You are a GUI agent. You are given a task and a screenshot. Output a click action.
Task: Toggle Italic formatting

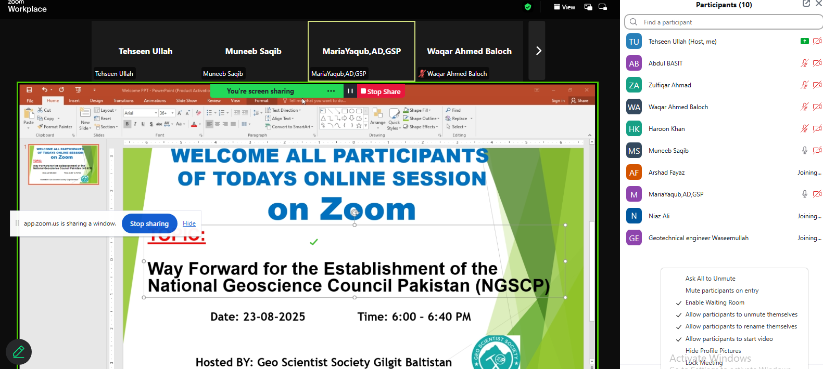135,124
